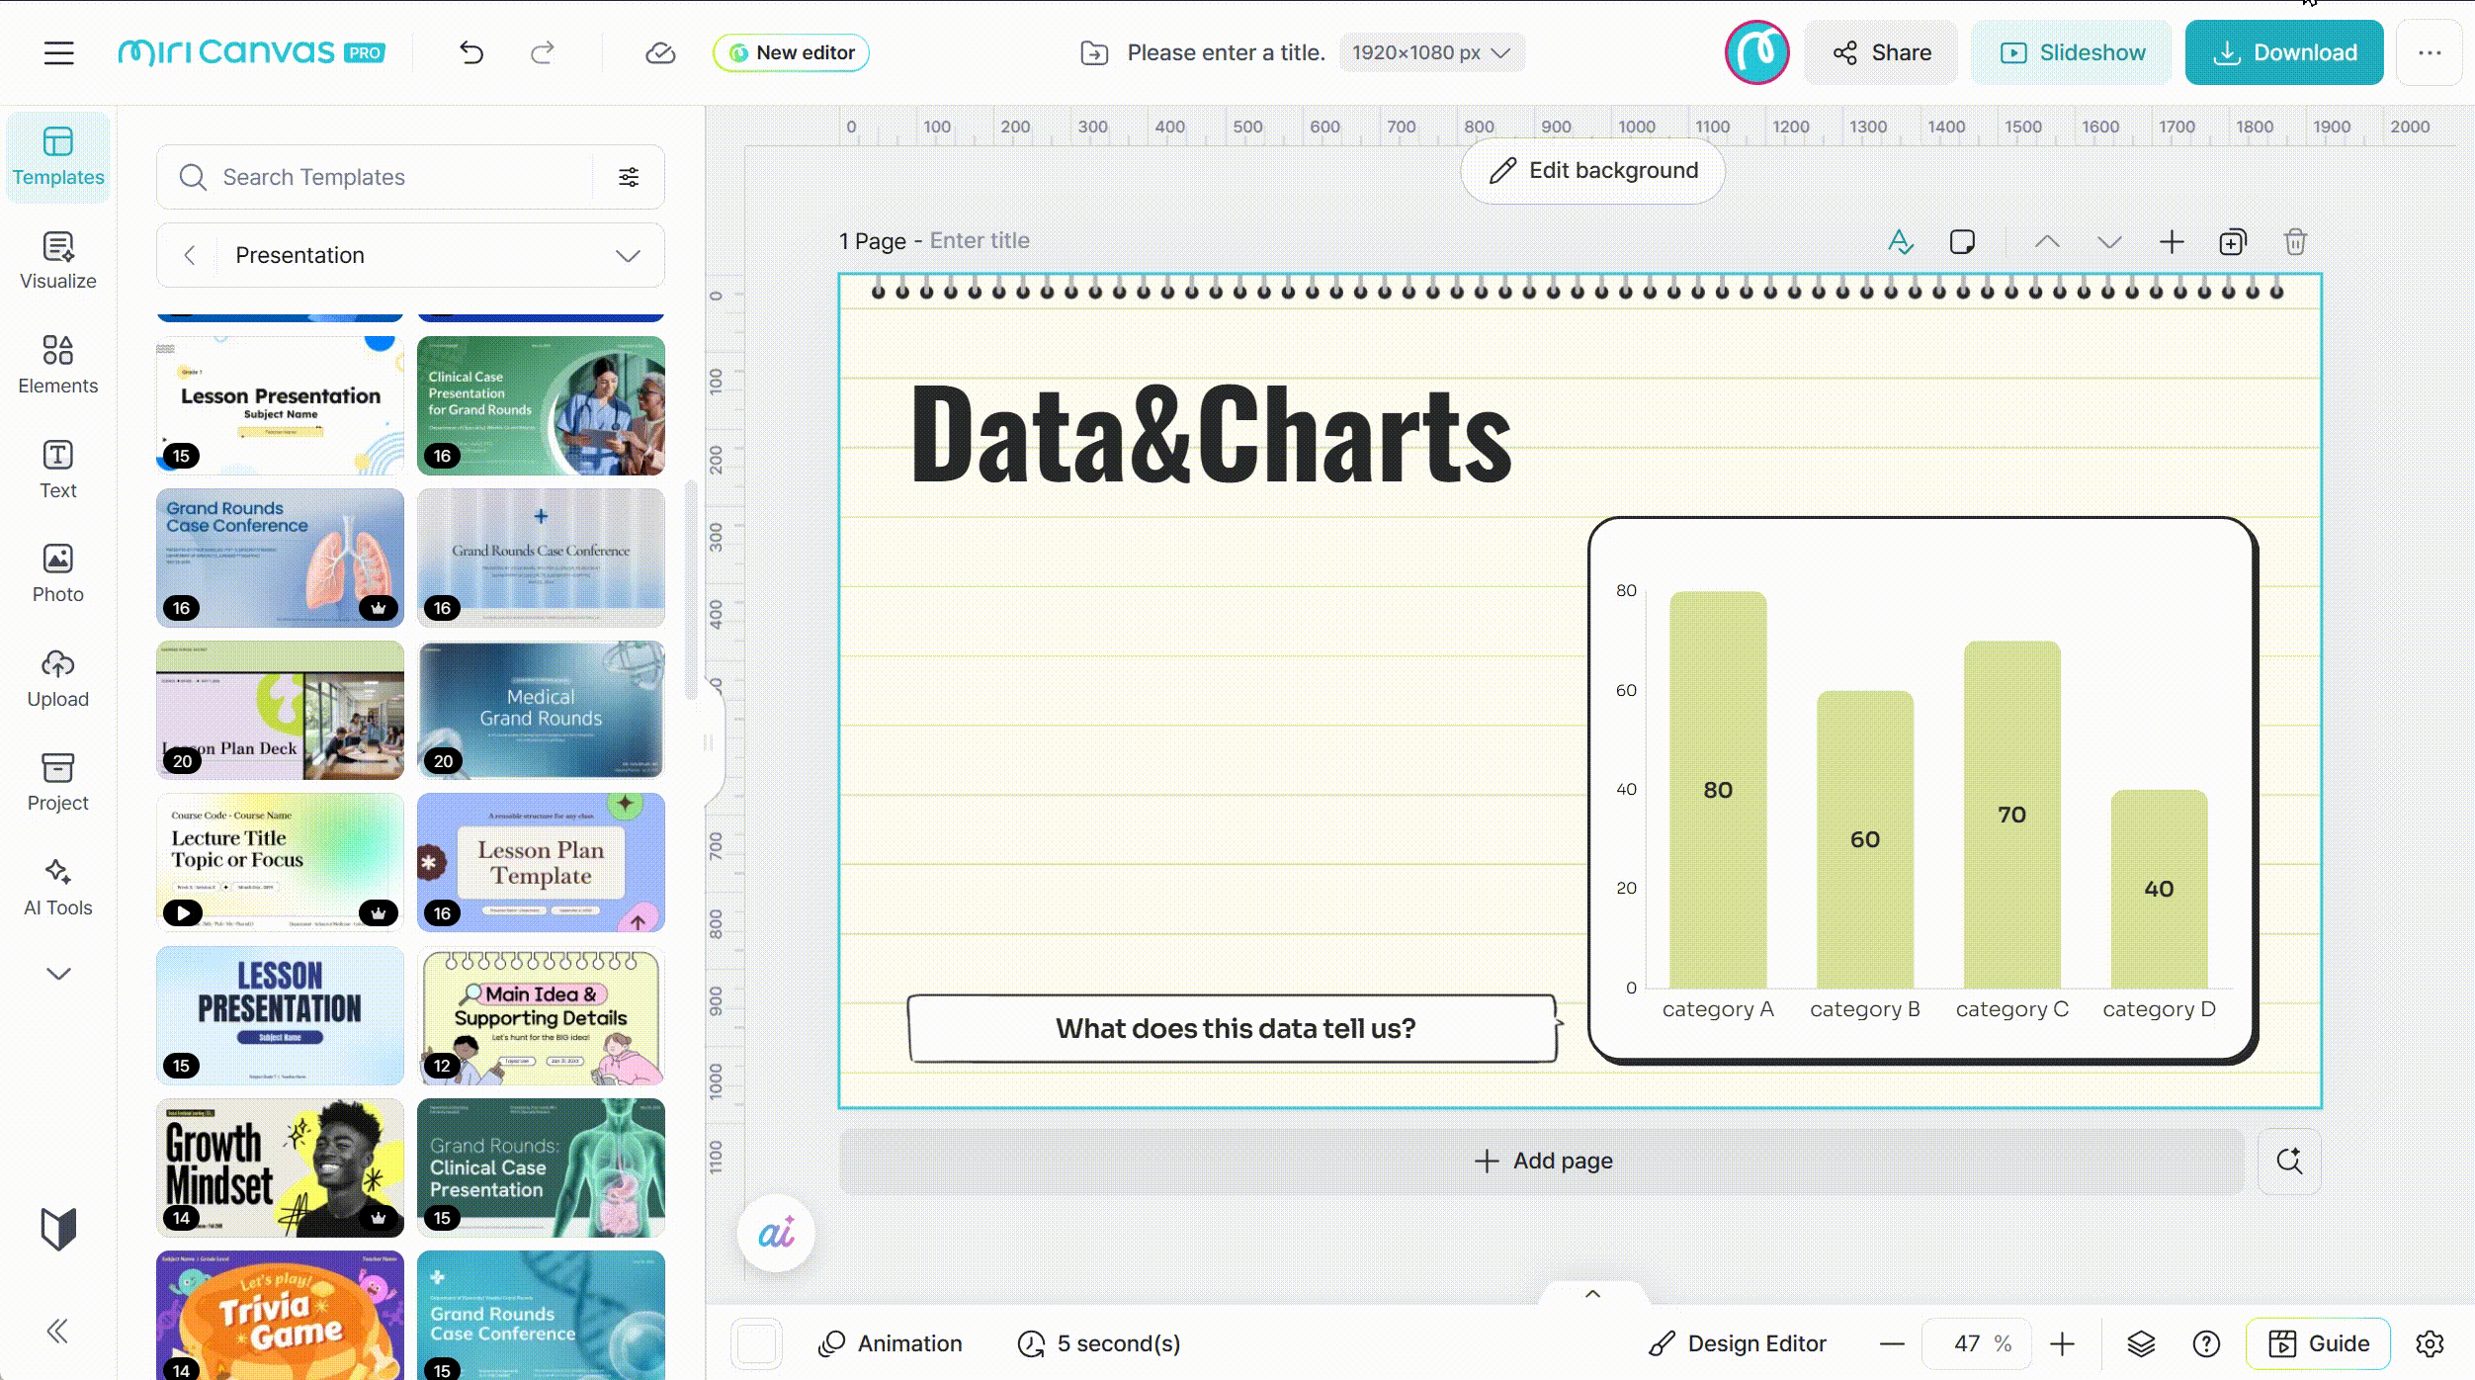Open the Project panel
Viewport: 2475px width, 1380px height.
pos(58,782)
